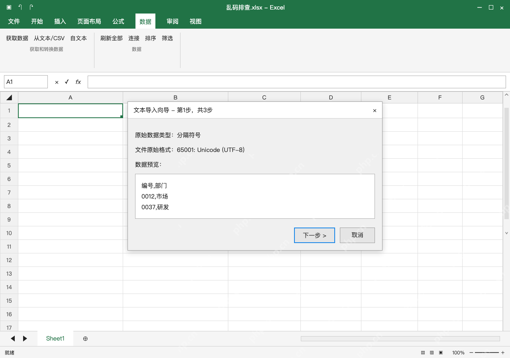This screenshot has width=510, height=358.
Task: Click the 自文本 command
Action: click(78, 38)
